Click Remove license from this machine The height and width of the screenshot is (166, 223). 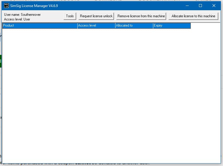pos(141,16)
